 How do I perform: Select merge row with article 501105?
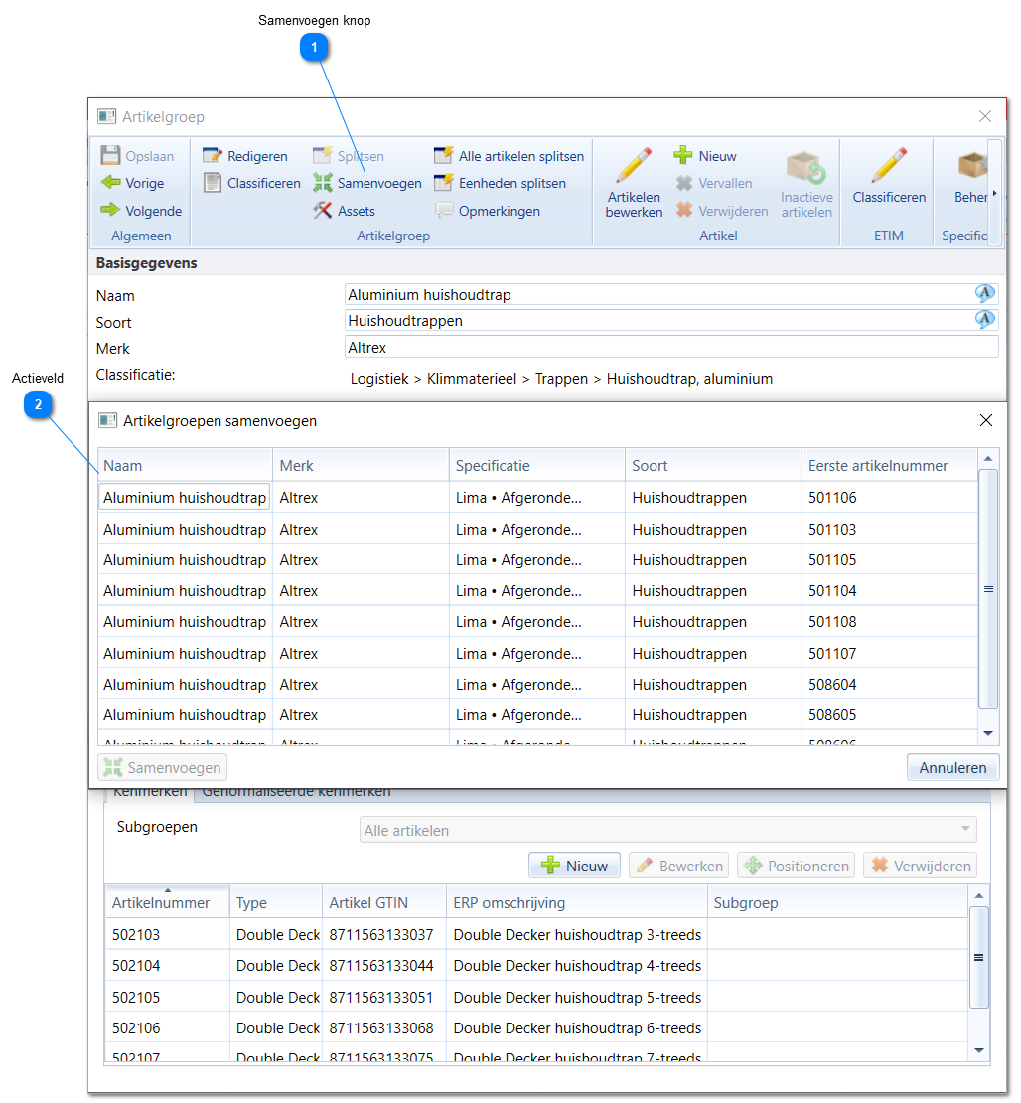(538, 559)
